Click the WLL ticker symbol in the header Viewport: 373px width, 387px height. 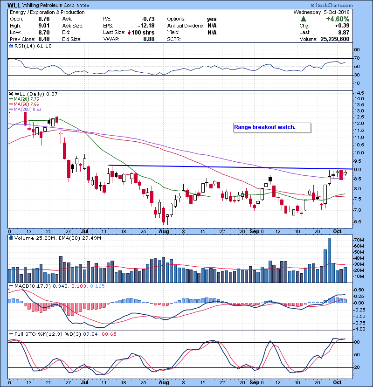pos(14,5)
